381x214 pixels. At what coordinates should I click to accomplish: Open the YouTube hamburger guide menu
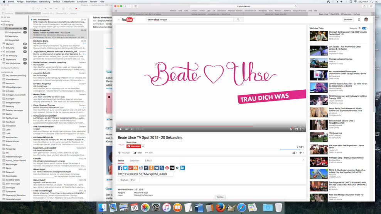click(x=118, y=19)
